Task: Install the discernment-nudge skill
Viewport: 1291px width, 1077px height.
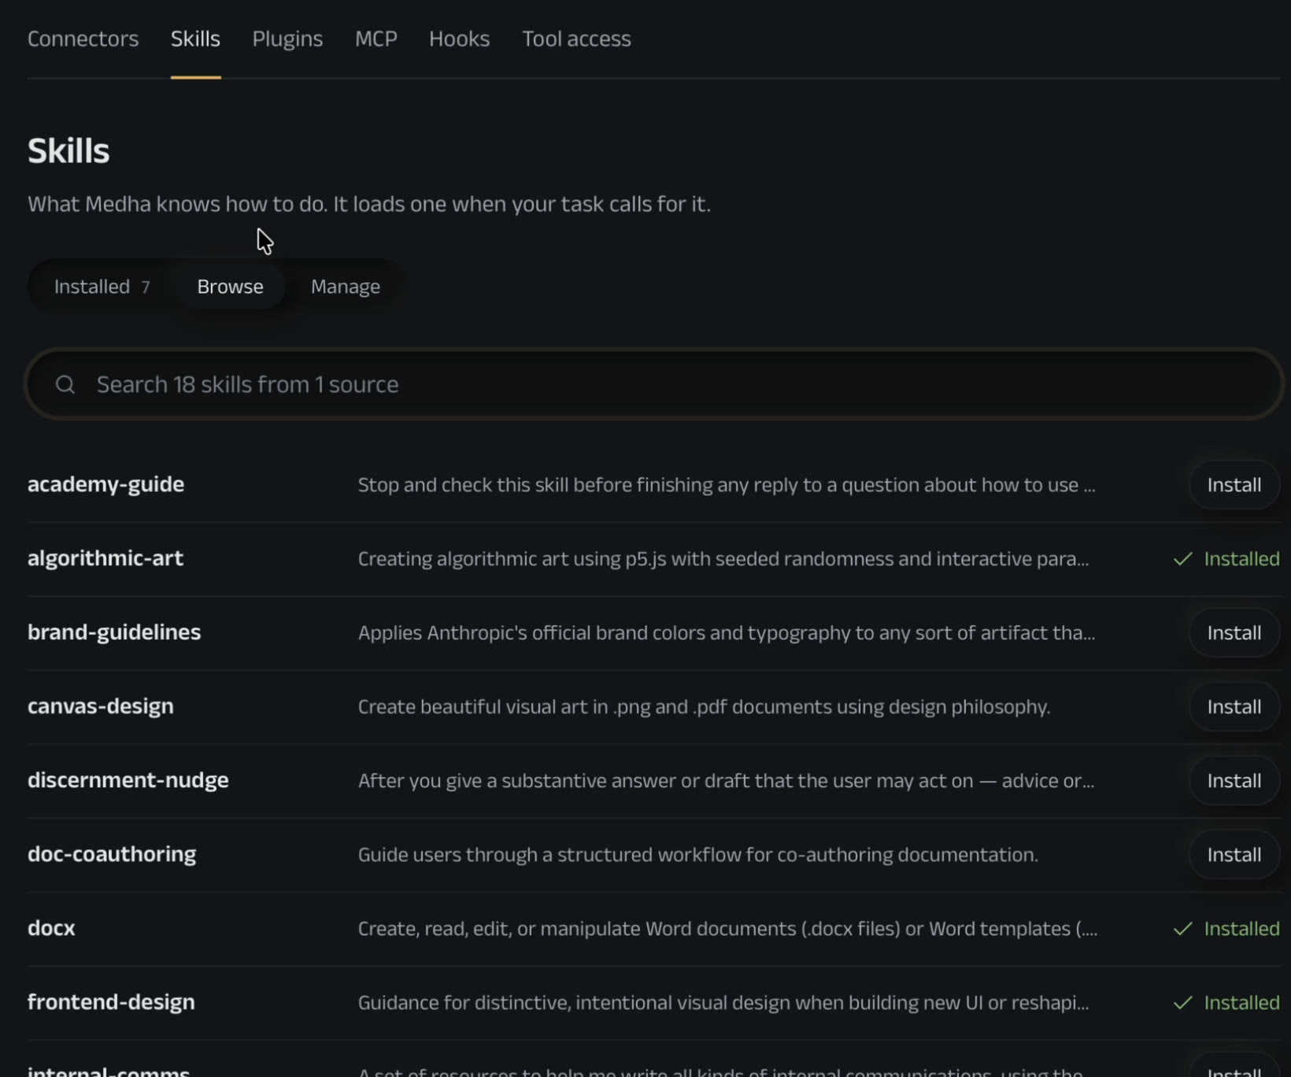Action: (x=1234, y=781)
